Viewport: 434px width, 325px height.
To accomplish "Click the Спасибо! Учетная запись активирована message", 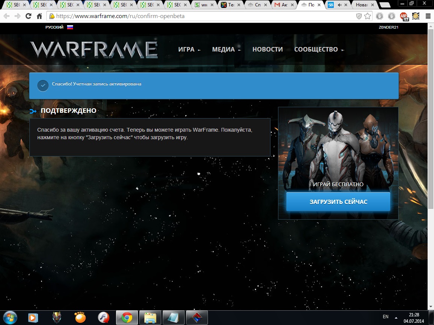I will point(96,84).
